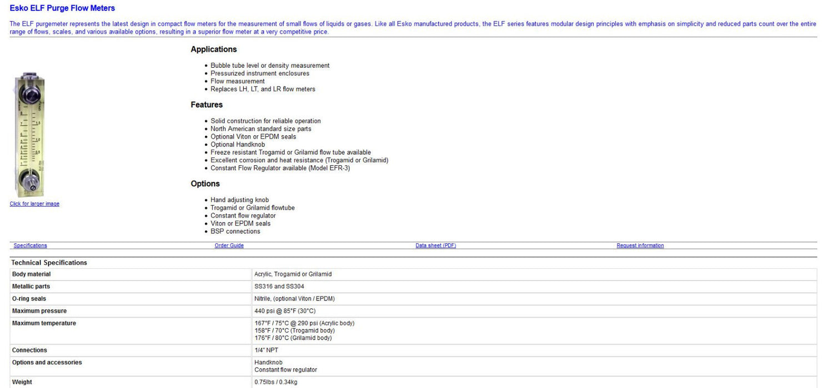Viewport: 828px width, 388px height.
Task: Click the 1/4" NPT connections value
Action: [x=267, y=350]
